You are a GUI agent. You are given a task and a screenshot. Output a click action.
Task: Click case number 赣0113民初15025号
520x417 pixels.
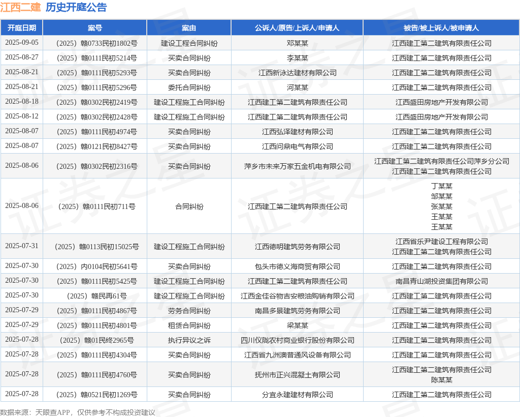click(x=97, y=247)
